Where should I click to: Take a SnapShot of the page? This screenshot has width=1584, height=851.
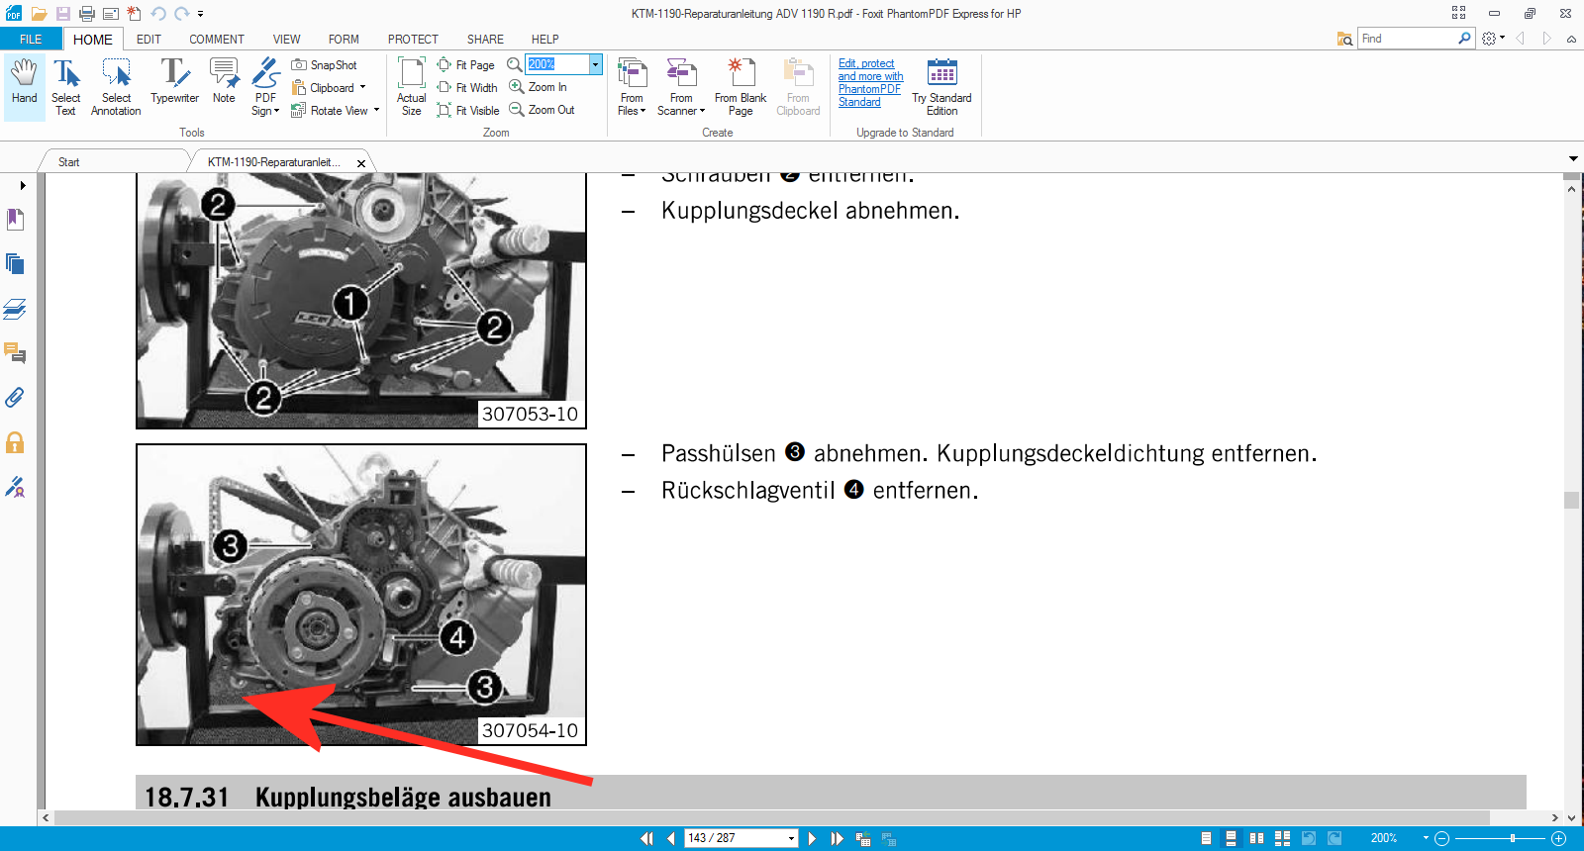click(325, 65)
